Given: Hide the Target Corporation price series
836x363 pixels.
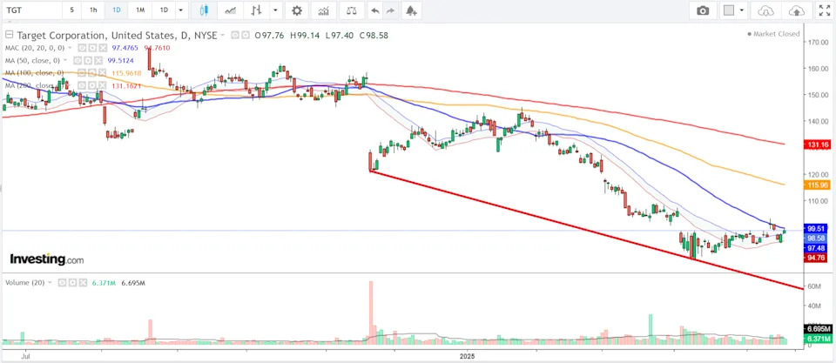Looking at the screenshot, I should (x=235, y=35).
